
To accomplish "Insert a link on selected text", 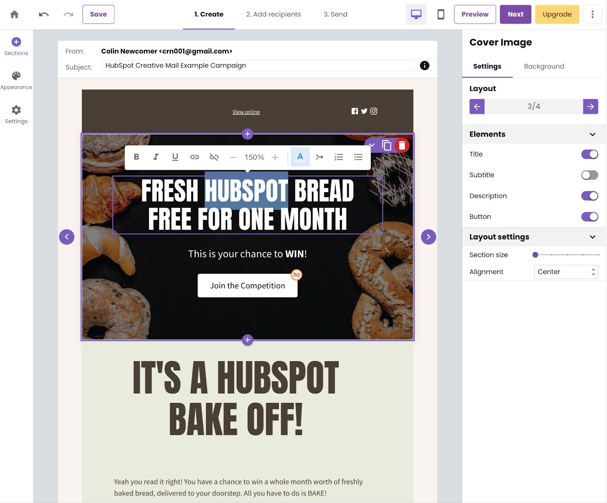I will [x=195, y=157].
